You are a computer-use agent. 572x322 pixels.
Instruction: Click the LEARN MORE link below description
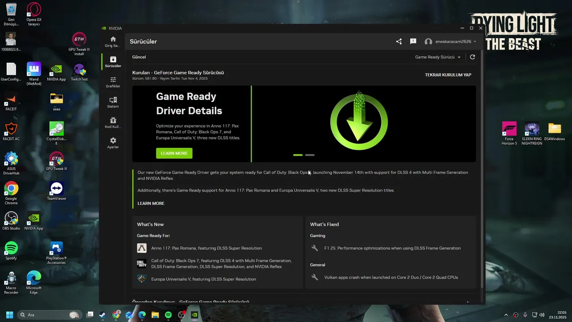coord(151,203)
